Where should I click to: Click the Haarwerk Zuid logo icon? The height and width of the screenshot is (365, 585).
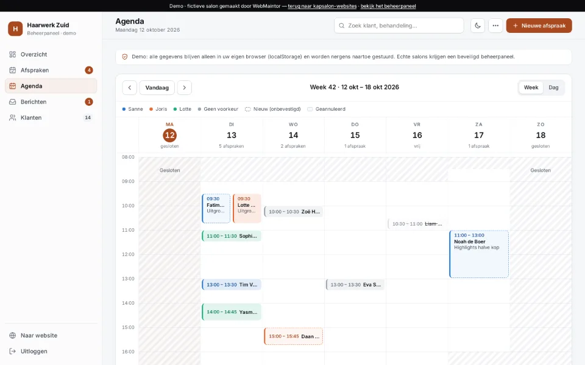15,29
